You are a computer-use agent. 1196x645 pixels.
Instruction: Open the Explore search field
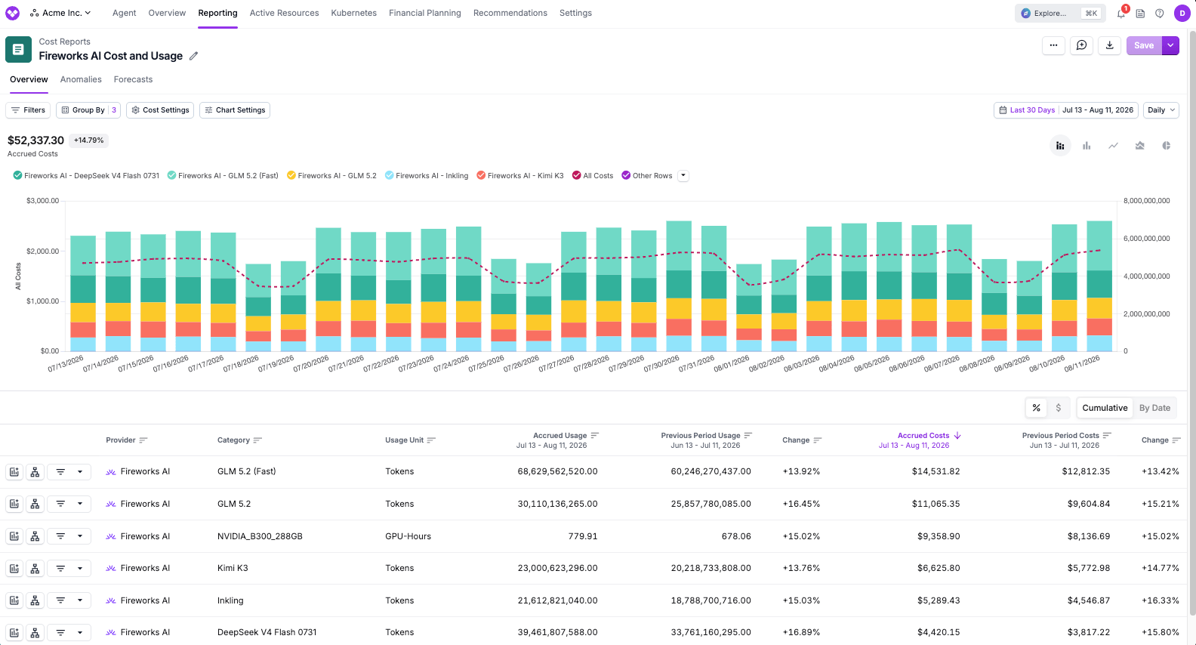coord(1060,13)
